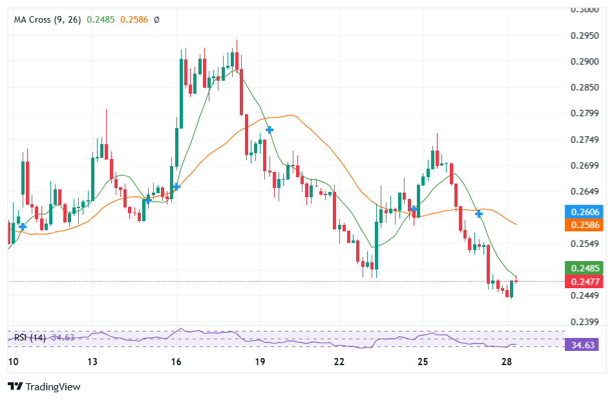Click the 28 label on the date axis

[x=506, y=363]
